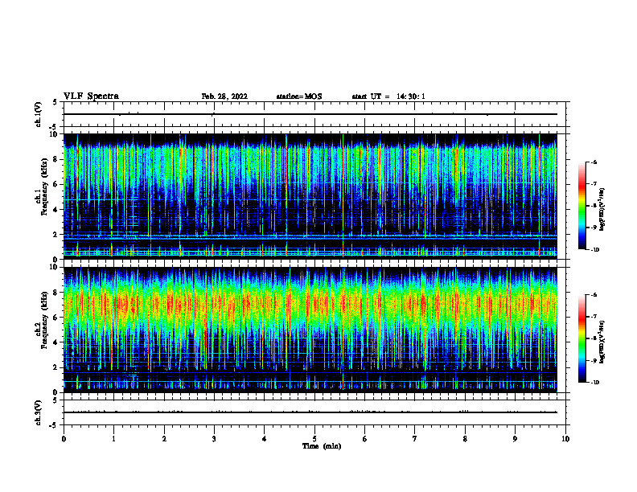Click time axis tick label '3'
Viewport: 637px width, 492px height.
(214, 439)
